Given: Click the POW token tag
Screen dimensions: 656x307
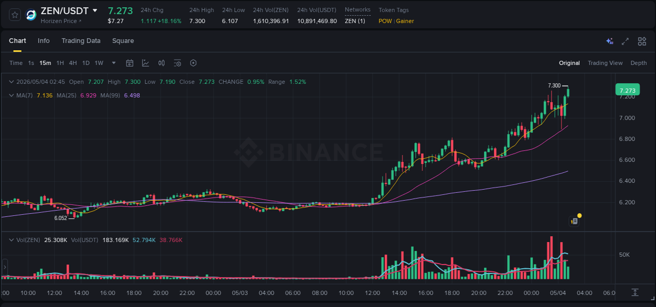Looking at the screenshot, I should (x=385, y=21).
